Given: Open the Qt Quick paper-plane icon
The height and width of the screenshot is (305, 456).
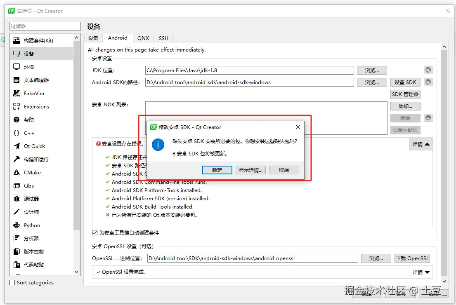Looking at the screenshot, I should coord(17,146).
